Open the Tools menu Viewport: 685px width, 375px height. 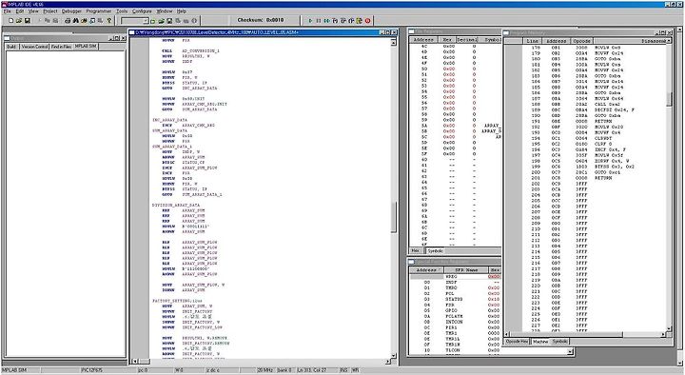123,10
